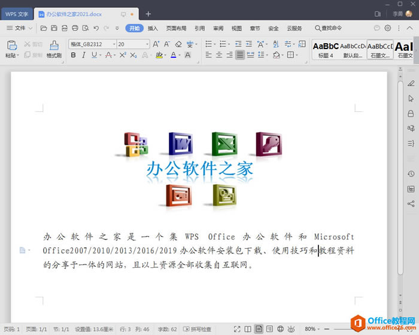This screenshot has width=419, height=335.
Task: Increase paragraph indent
Action: 249,44
